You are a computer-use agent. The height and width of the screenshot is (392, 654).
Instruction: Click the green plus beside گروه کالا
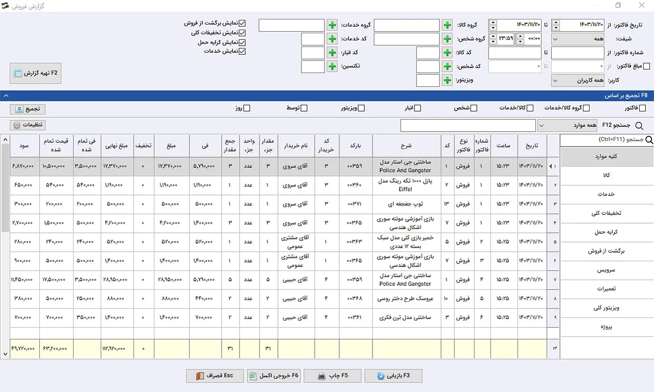pyautogui.click(x=447, y=25)
